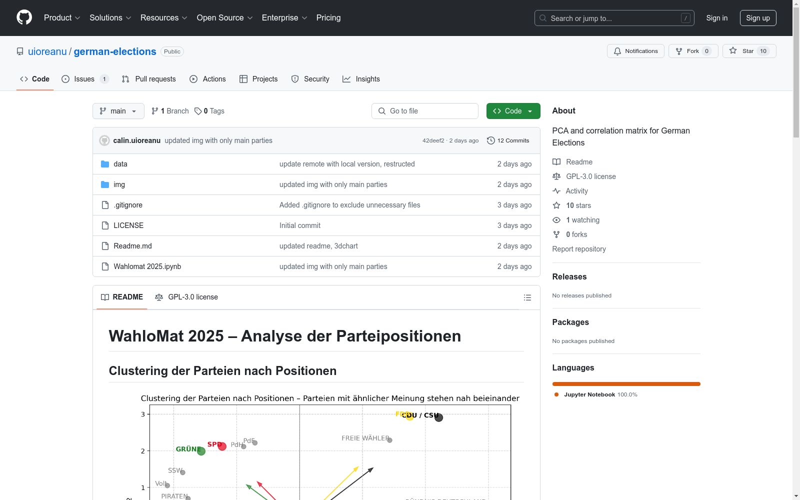Click the commit history clock icon

491,140
